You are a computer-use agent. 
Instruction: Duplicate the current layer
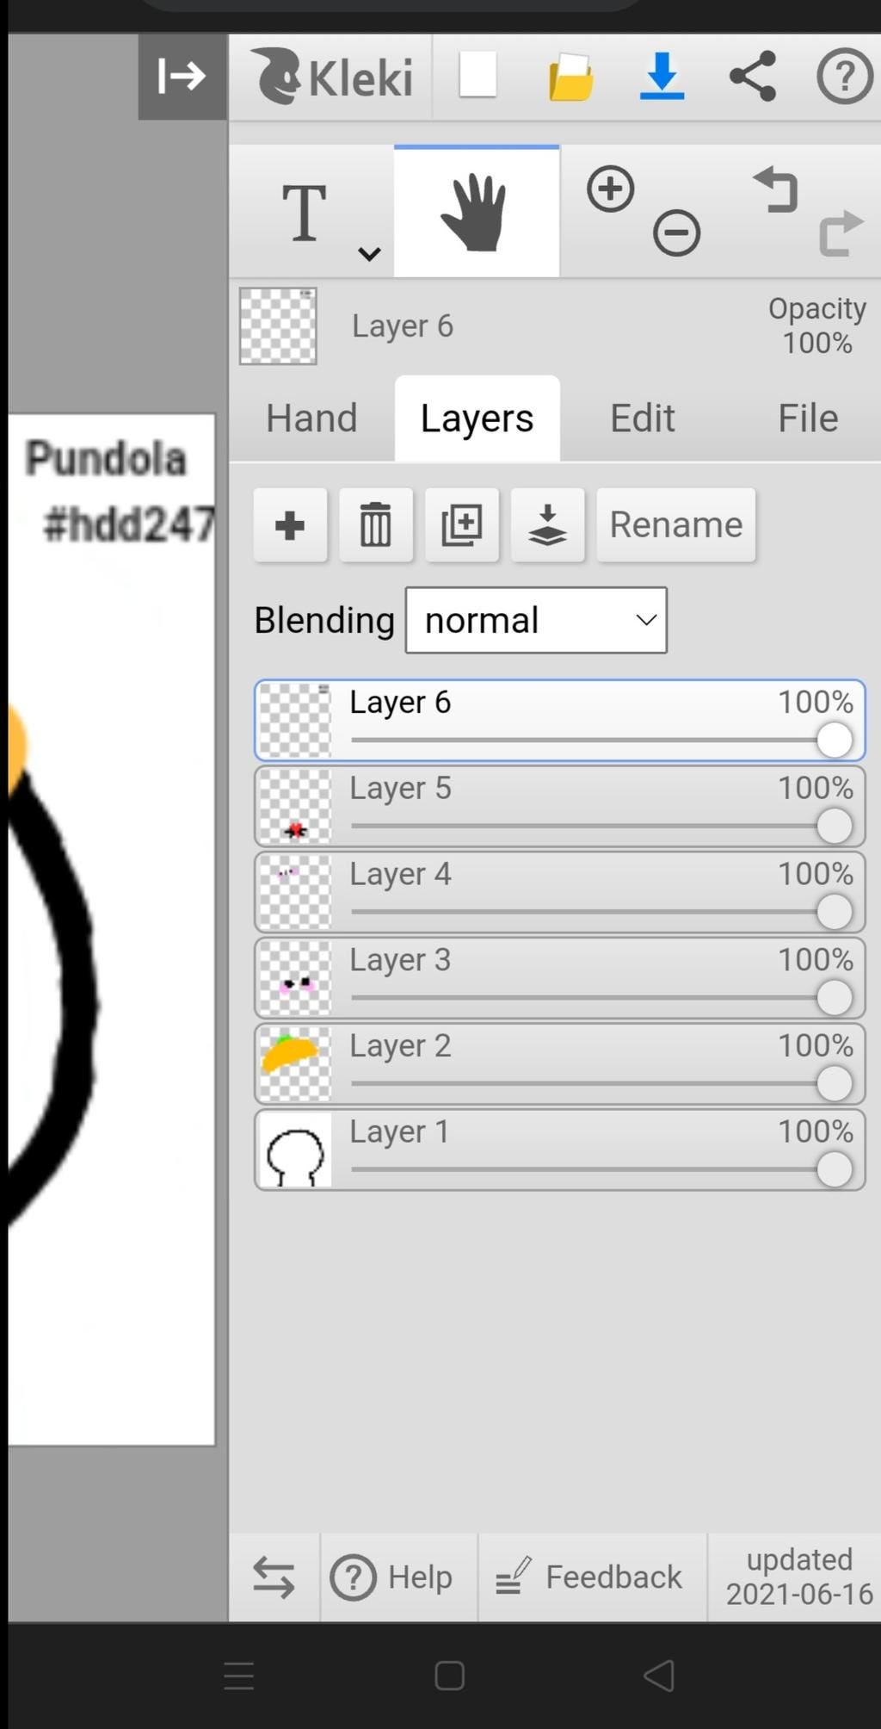pos(462,525)
